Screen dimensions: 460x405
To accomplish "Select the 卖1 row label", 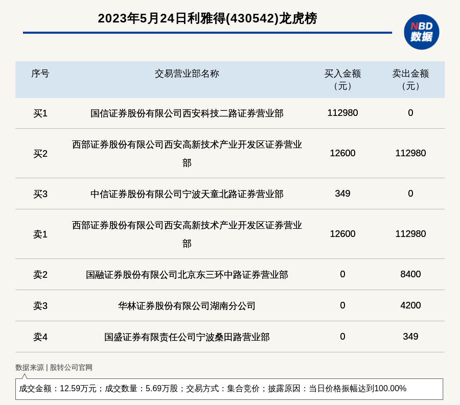I will coord(40,234).
